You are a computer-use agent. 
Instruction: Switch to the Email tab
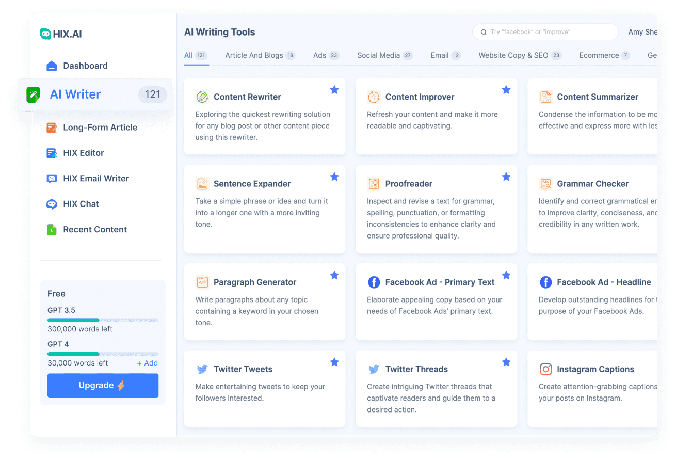[x=446, y=55]
